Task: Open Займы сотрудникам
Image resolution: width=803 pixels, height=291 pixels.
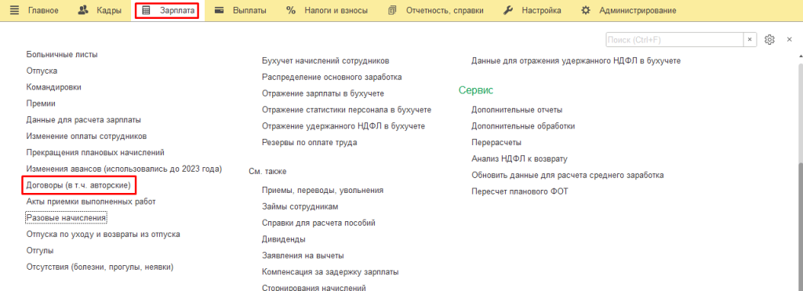Action: pyautogui.click(x=300, y=206)
